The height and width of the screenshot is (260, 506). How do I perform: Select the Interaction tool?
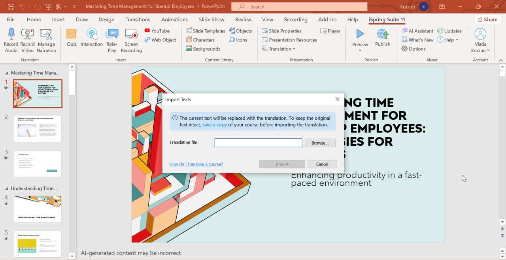coord(91,38)
